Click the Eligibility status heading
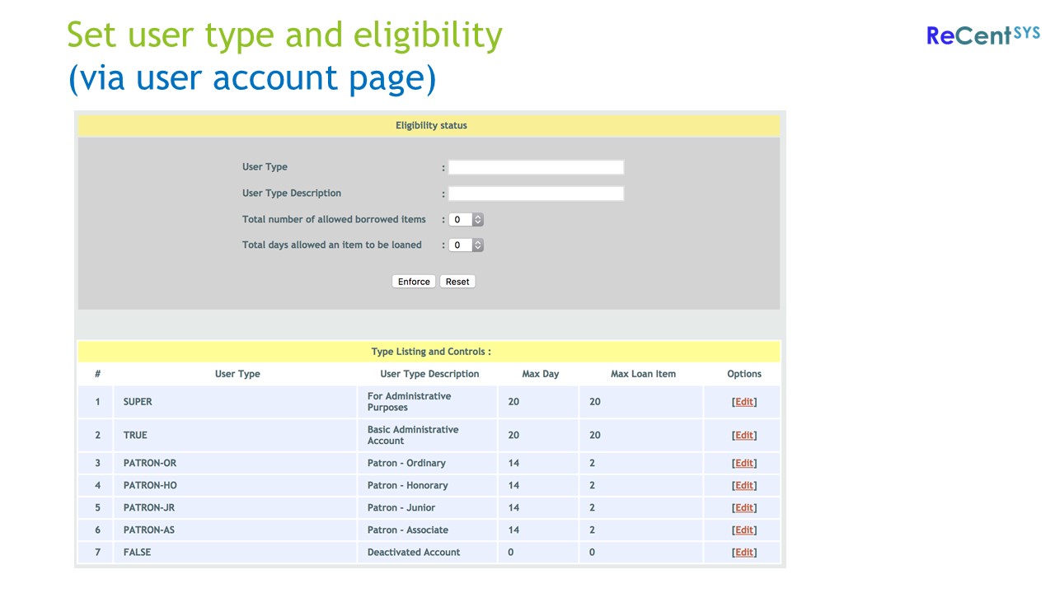 [431, 126]
